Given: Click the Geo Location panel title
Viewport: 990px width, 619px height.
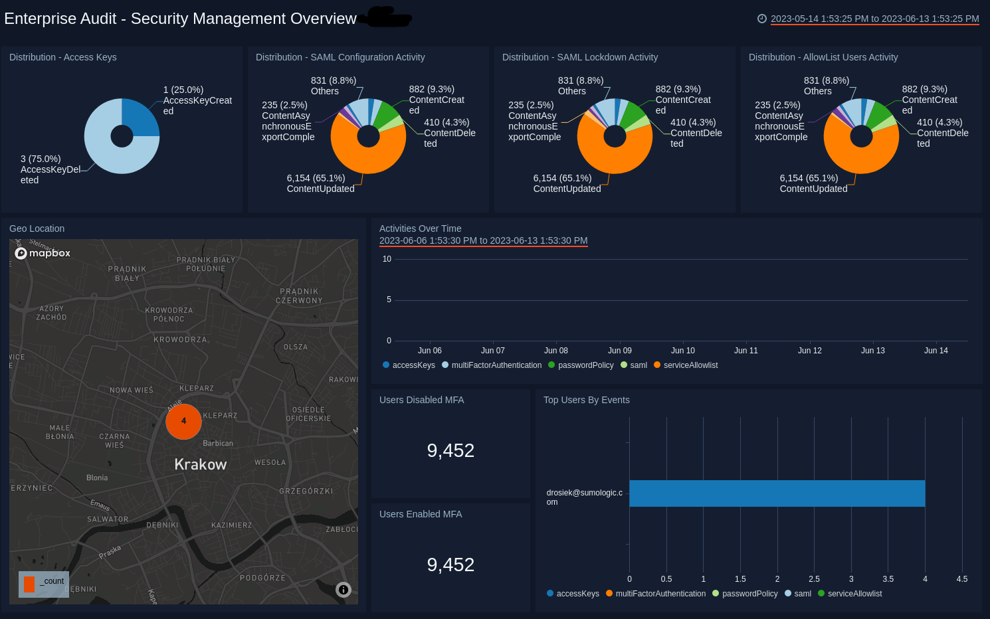Looking at the screenshot, I should click(37, 228).
